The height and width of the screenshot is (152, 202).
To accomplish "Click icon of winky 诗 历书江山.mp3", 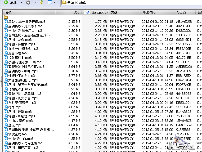I will [x=6, y=30].
